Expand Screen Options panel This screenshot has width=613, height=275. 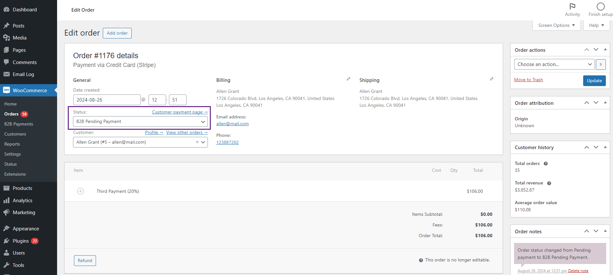point(556,25)
